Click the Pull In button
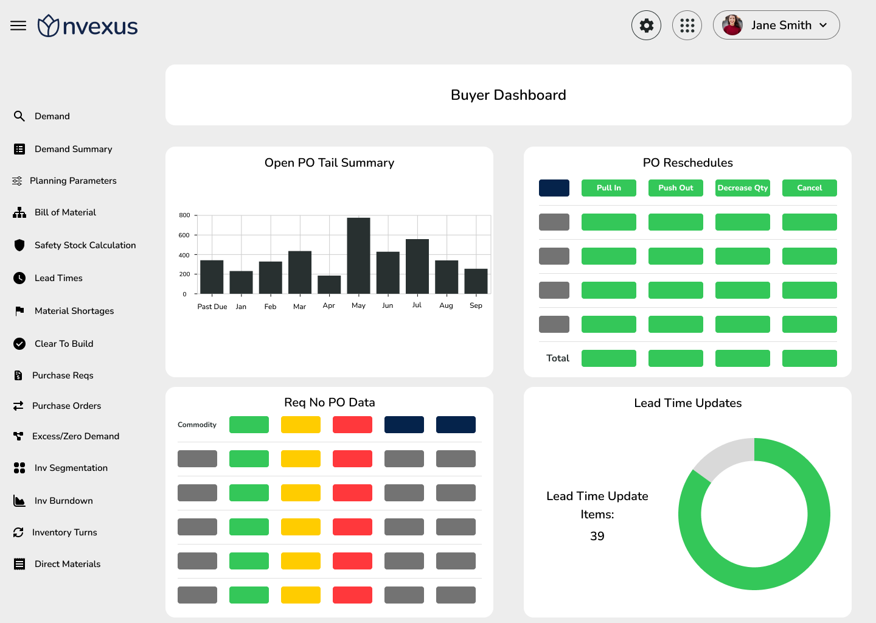This screenshot has width=876, height=623. (x=609, y=188)
